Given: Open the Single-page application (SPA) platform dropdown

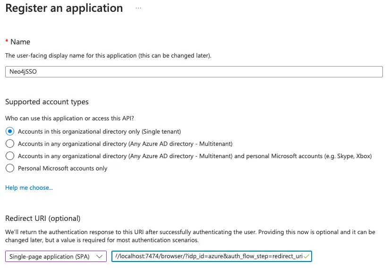Looking at the screenshot, I should point(56,256).
